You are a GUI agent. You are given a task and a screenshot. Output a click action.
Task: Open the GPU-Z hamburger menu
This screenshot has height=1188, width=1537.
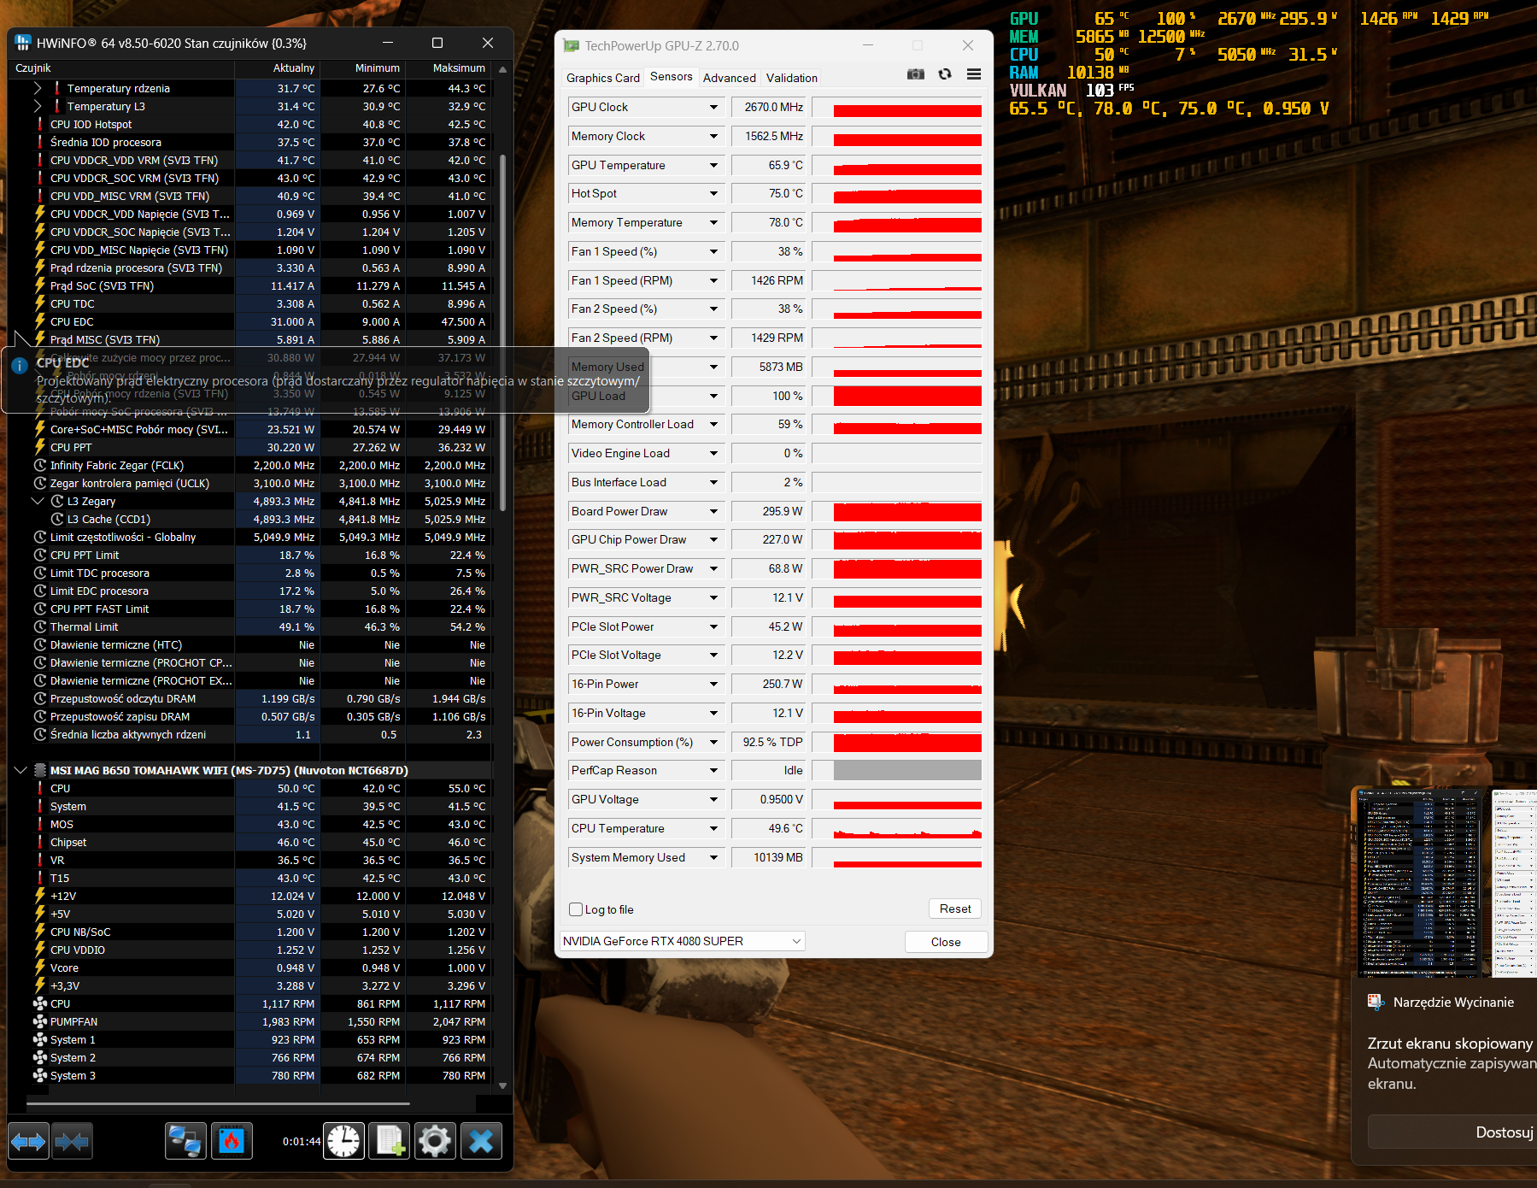(x=974, y=74)
